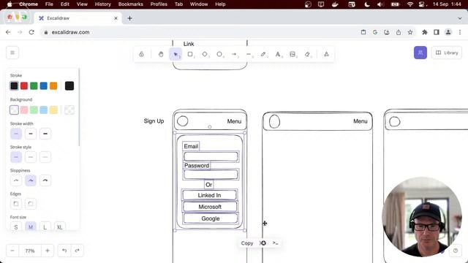This screenshot has height=263, width=468.
Task: Open the Chrome File menu
Action: point(49,4)
